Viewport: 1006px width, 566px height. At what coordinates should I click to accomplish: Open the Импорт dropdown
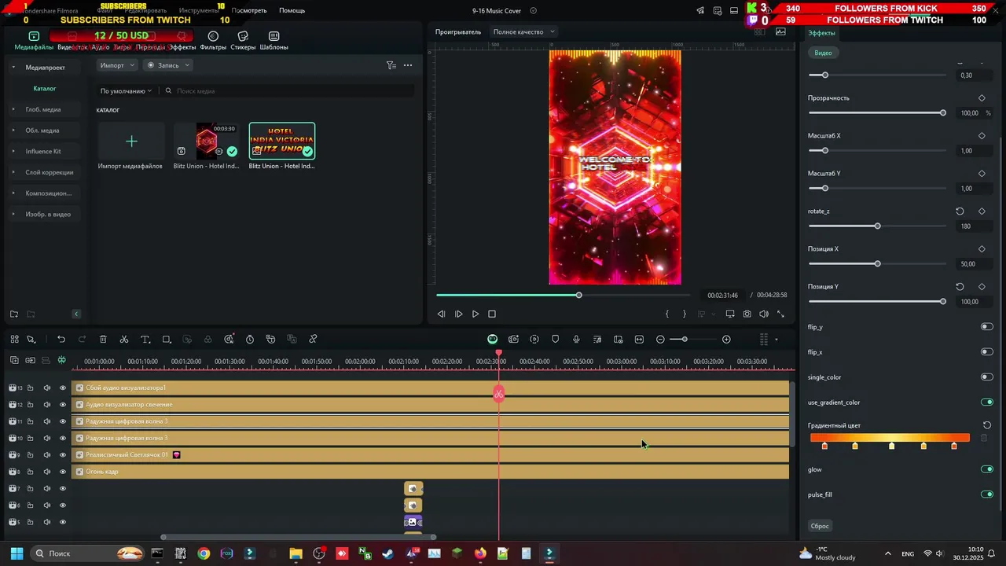117,65
